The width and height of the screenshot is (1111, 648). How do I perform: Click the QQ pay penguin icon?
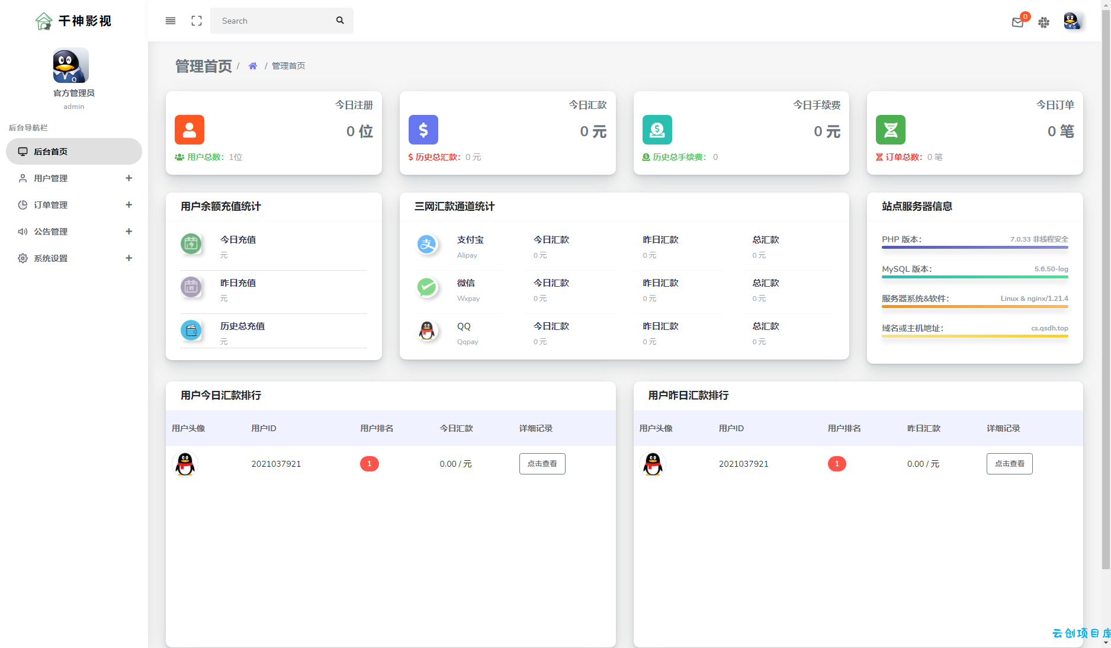pos(427,330)
